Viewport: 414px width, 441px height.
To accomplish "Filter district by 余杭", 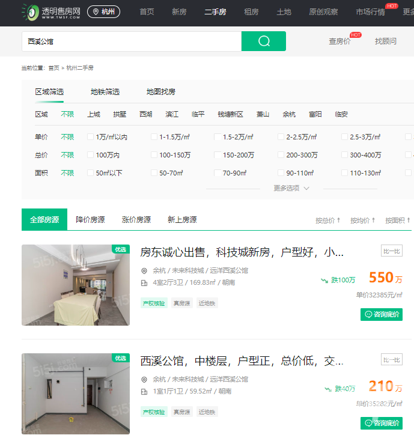I will tap(289, 114).
